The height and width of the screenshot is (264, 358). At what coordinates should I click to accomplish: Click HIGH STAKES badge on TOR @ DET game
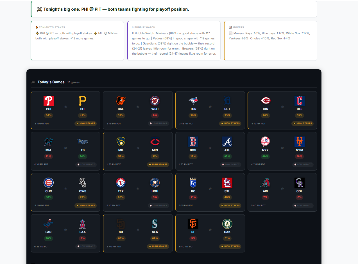pyautogui.click(x=230, y=124)
